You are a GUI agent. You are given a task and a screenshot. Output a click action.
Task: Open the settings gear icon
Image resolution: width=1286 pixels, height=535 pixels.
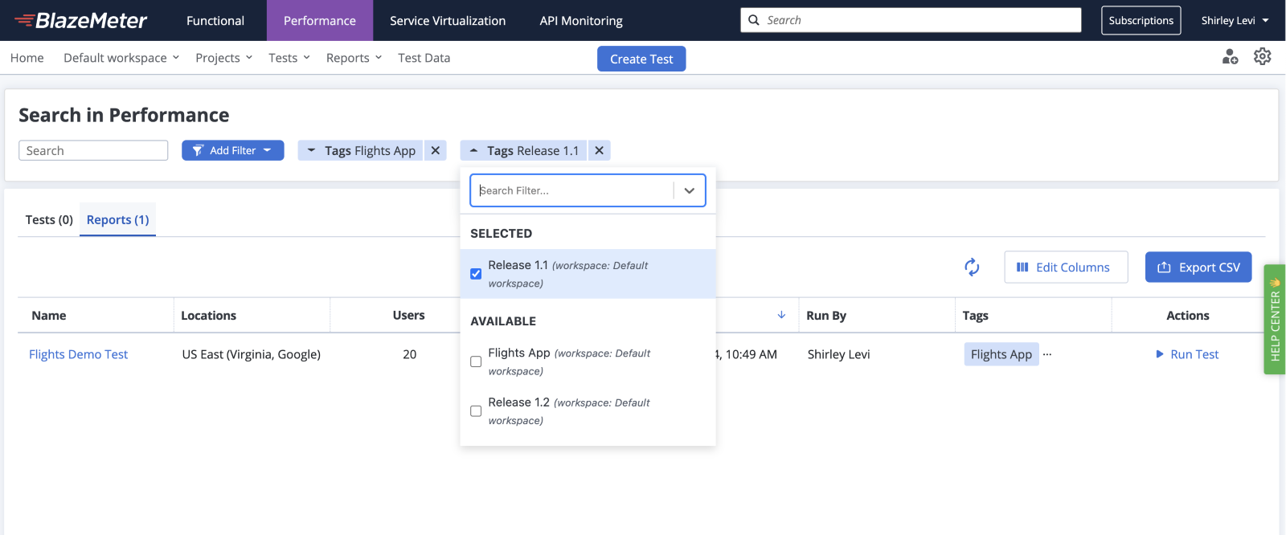pos(1262,56)
